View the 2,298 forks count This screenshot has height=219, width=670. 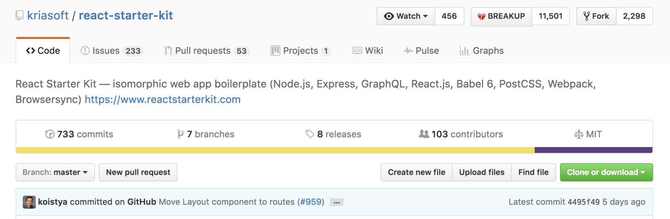point(634,16)
